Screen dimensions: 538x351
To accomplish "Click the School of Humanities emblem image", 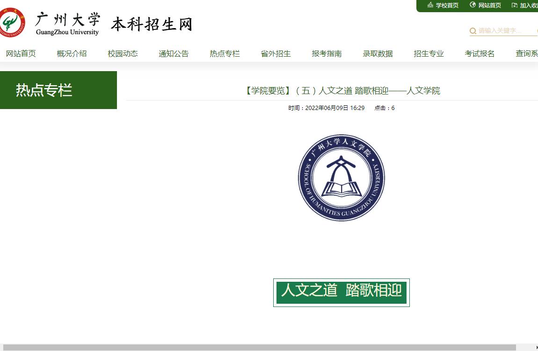I will 342,178.
